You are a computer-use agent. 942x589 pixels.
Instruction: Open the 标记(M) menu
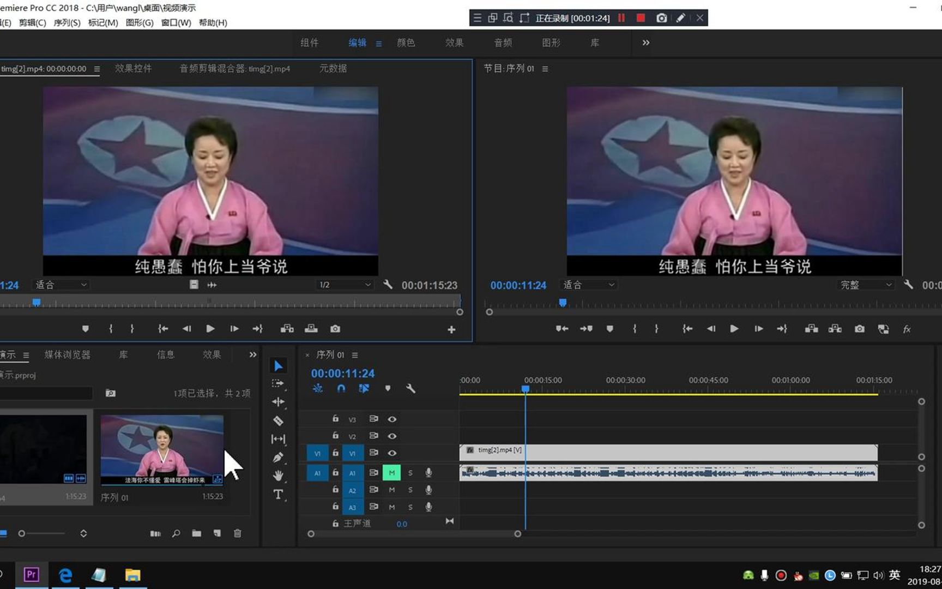point(102,22)
